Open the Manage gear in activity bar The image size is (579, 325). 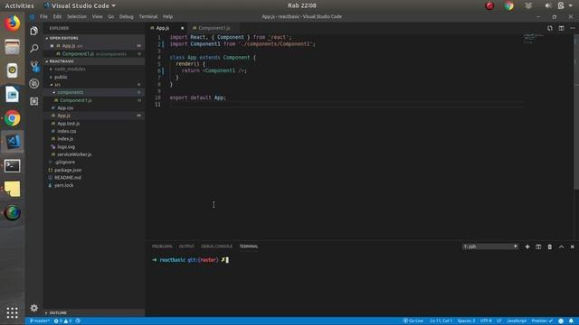[34, 308]
